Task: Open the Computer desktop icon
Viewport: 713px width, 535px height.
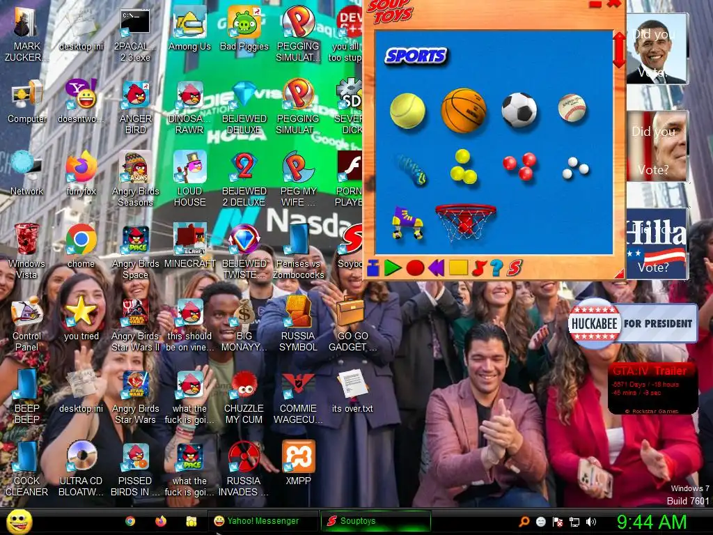Action: pos(26,102)
